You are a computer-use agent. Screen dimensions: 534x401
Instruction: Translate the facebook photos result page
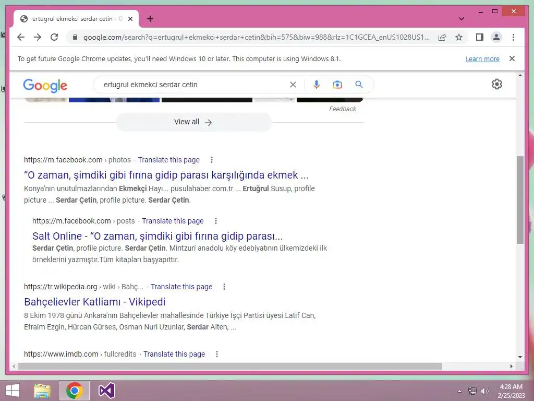pyautogui.click(x=168, y=160)
